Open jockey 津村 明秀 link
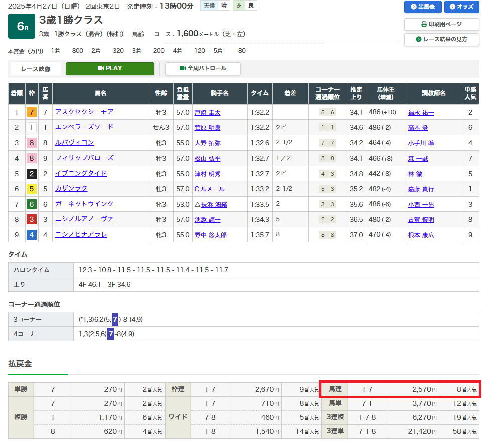The height and width of the screenshot is (441, 488). [x=207, y=174]
